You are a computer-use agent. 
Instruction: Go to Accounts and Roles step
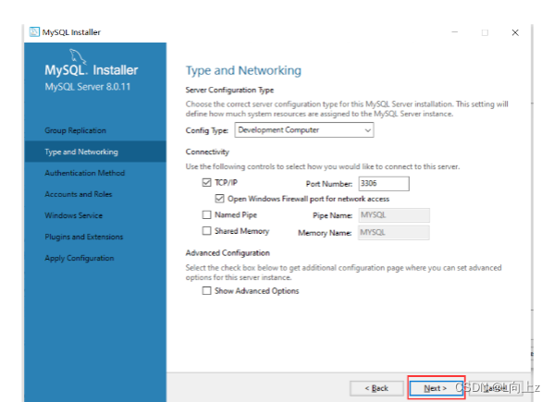[x=95, y=194]
